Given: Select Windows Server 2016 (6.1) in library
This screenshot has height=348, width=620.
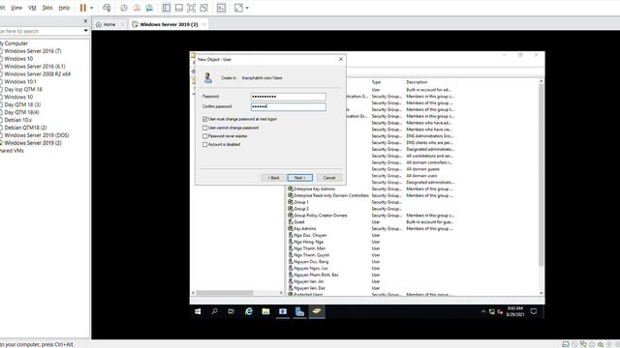Looking at the screenshot, I should (x=35, y=67).
